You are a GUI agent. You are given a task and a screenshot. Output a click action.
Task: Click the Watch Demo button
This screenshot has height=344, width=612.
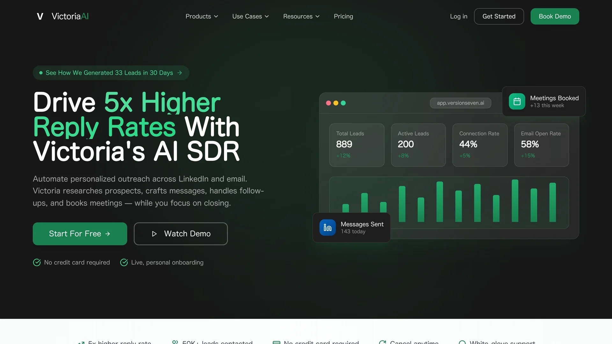point(181,233)
